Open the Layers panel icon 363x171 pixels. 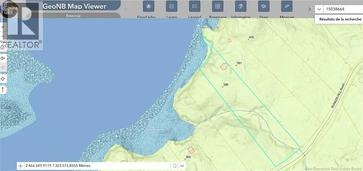tap(172, 6)
